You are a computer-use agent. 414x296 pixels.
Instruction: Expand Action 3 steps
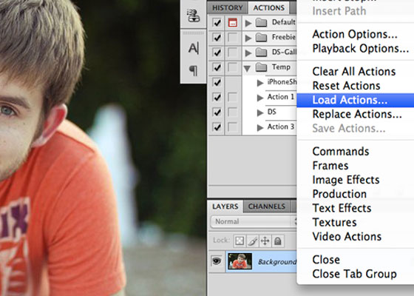coord(260,127)
